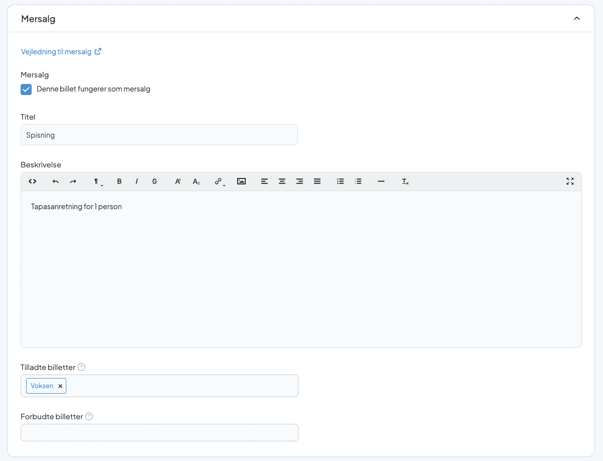This screenshot has height=461, width=603.
Task: Open the paragraph format dropdown
Action: point(97,181)
